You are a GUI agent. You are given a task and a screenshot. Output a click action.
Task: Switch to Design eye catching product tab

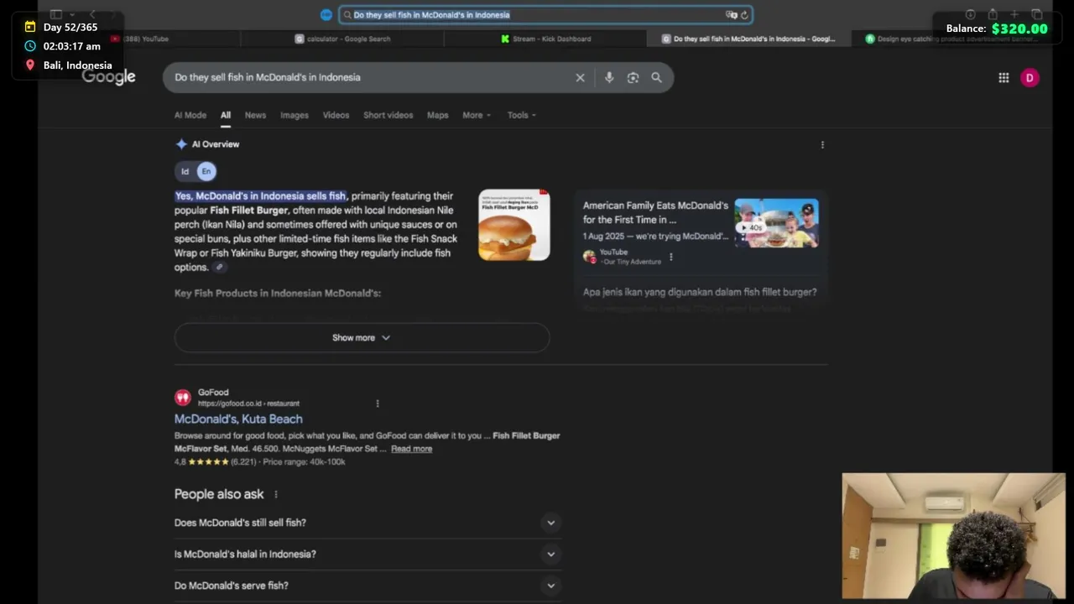tap(952, 39)
